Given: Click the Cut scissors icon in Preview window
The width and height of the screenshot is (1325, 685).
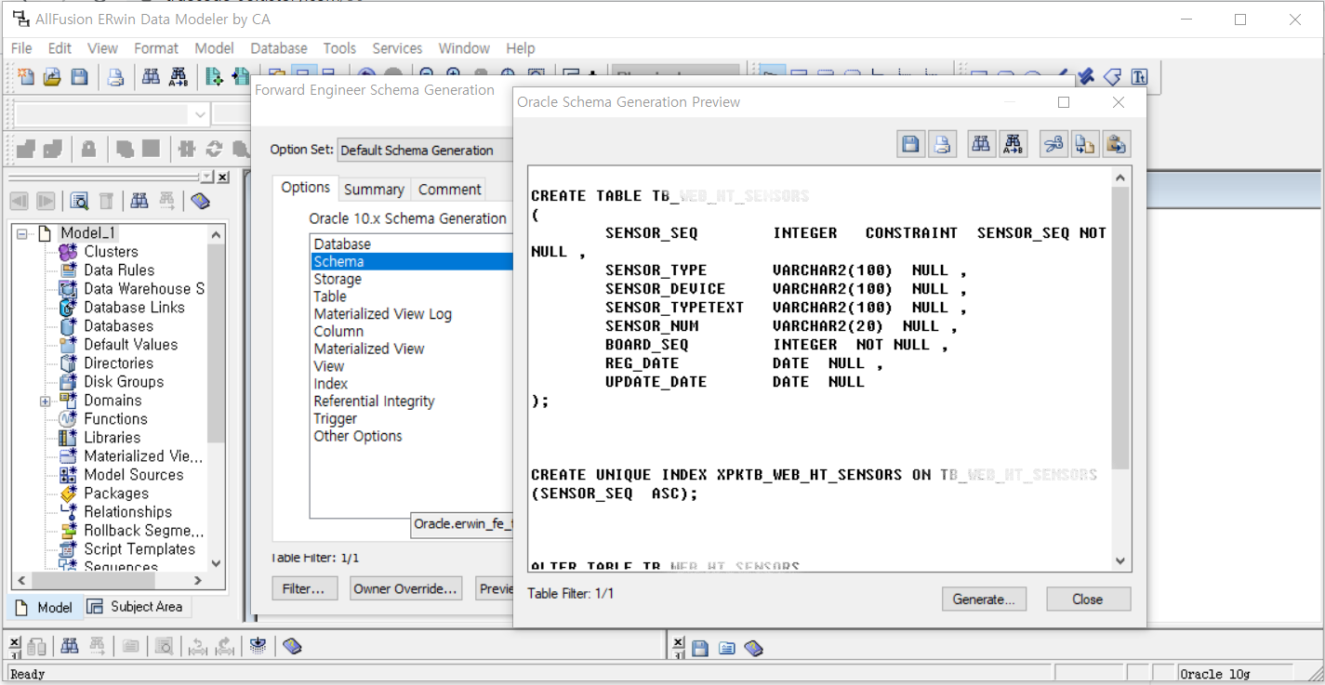Looking at the screenshot, I should tap(1053, 144).
